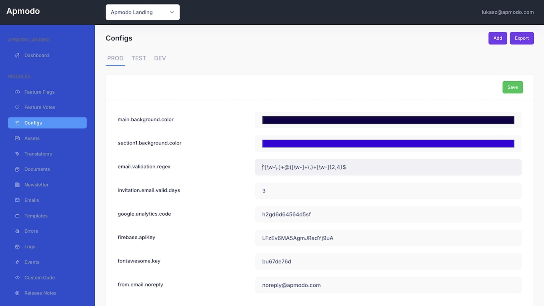Switch to the TEST environment tab
The image size is (544, 306).
point(139,58)
